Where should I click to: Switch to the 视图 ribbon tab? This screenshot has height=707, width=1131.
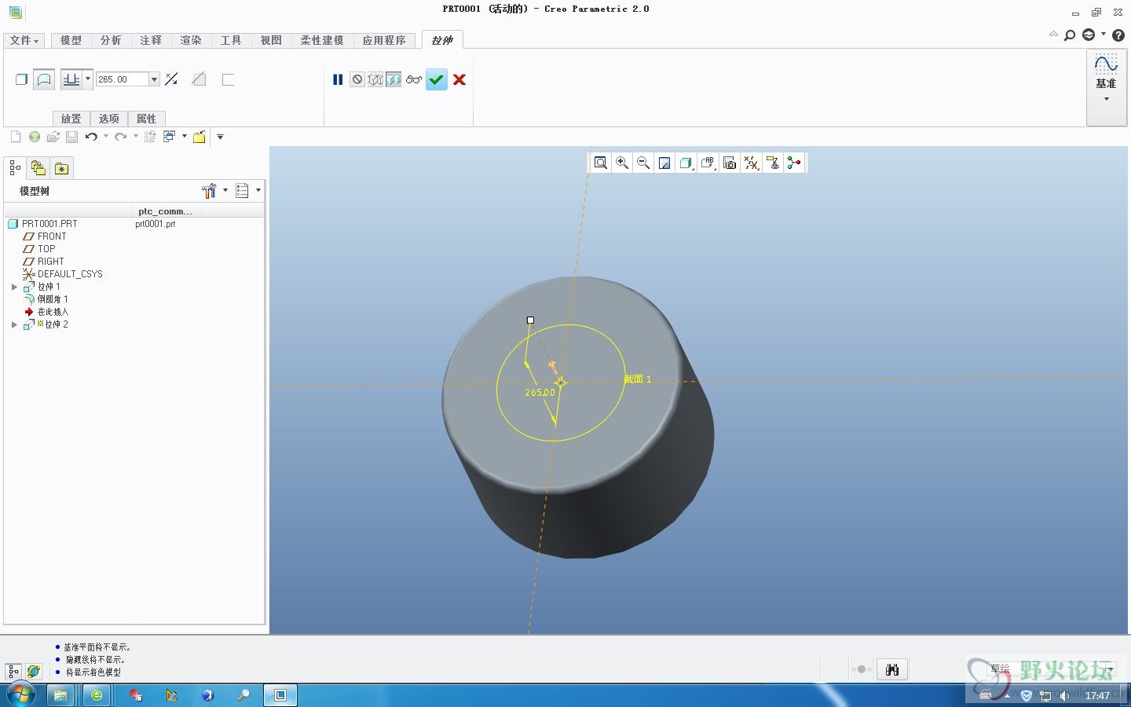(x=271, y=40)
